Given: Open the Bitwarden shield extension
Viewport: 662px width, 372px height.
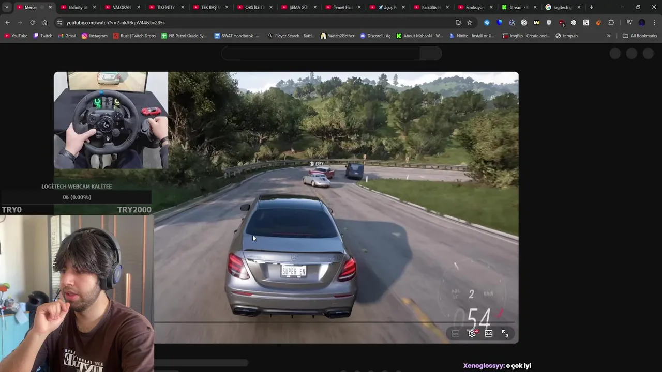Looking at the screenshot, I should point(499,23).
